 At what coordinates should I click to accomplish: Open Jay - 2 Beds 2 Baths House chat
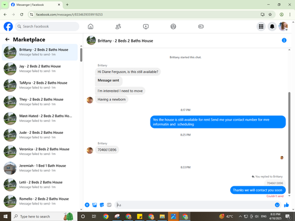[40, 69]
